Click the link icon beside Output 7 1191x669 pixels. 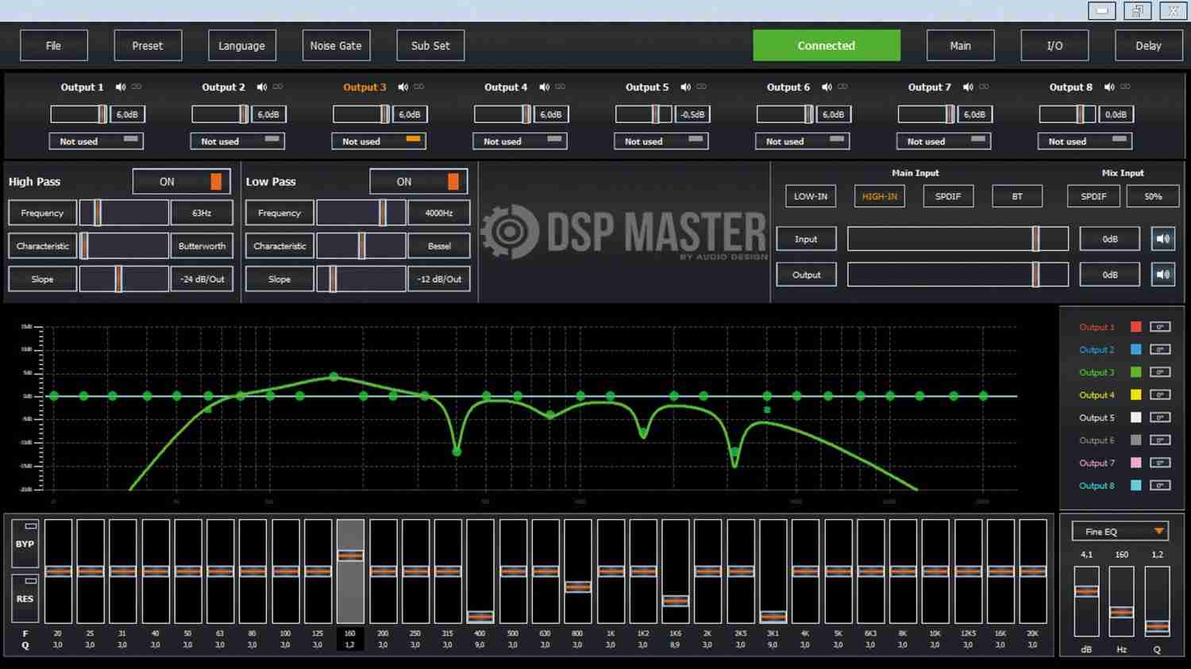point(985,87)
